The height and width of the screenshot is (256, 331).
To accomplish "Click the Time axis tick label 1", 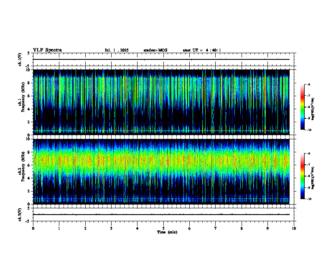I will [59, 228].
